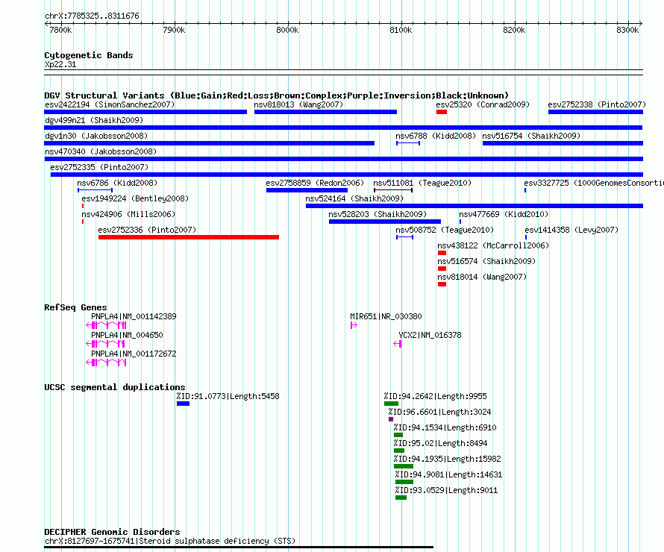
Task: Select the PNPLA4|NM_004650 gene glyph
Action: pos(105,344)
